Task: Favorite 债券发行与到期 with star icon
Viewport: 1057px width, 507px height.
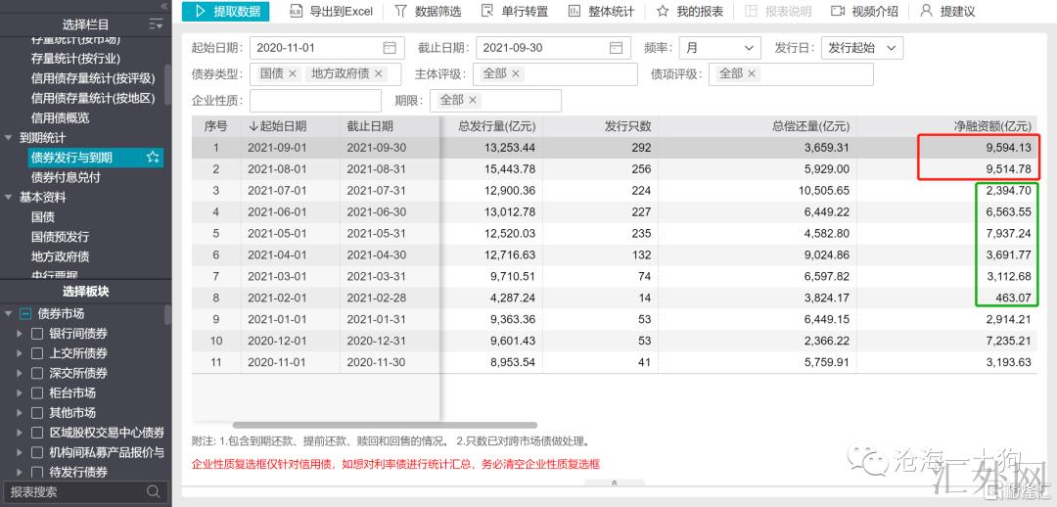Action: click(x=152, y=158)
